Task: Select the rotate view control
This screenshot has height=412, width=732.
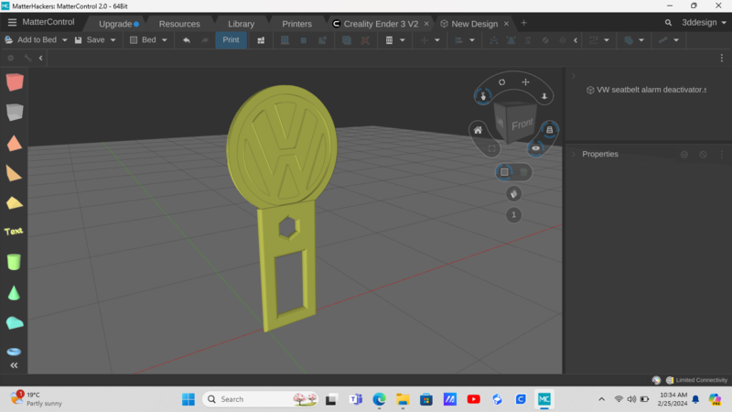Action: (x=502, y=82)
